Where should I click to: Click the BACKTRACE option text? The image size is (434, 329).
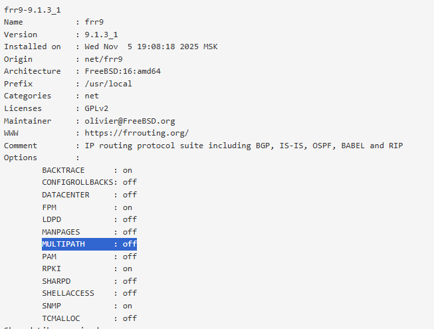[x=63, y=170]
